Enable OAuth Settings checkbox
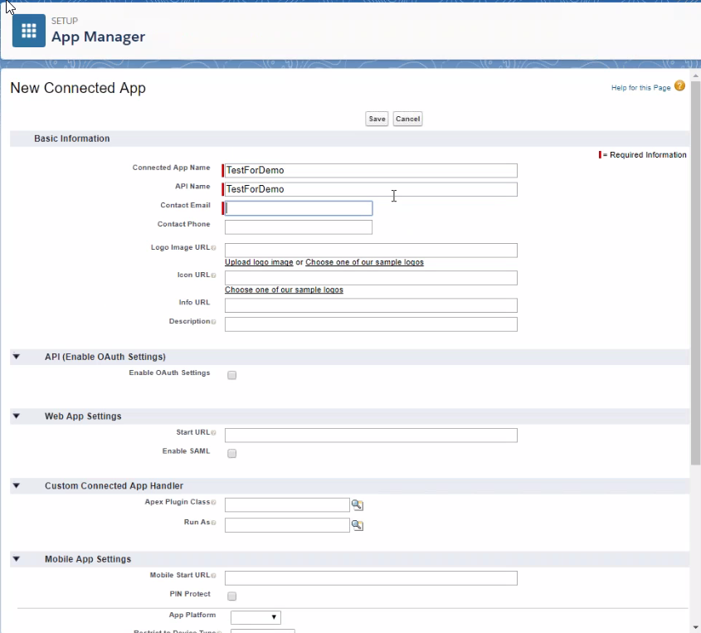The height and width of the screenshot is (633, 701). pyautogui.click(x=232, y=375)
